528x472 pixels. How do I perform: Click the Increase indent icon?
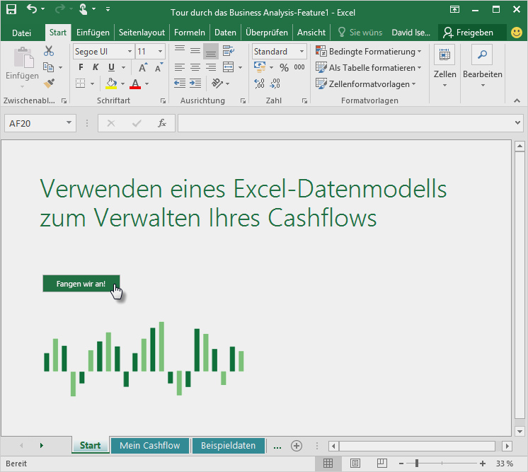195,83
